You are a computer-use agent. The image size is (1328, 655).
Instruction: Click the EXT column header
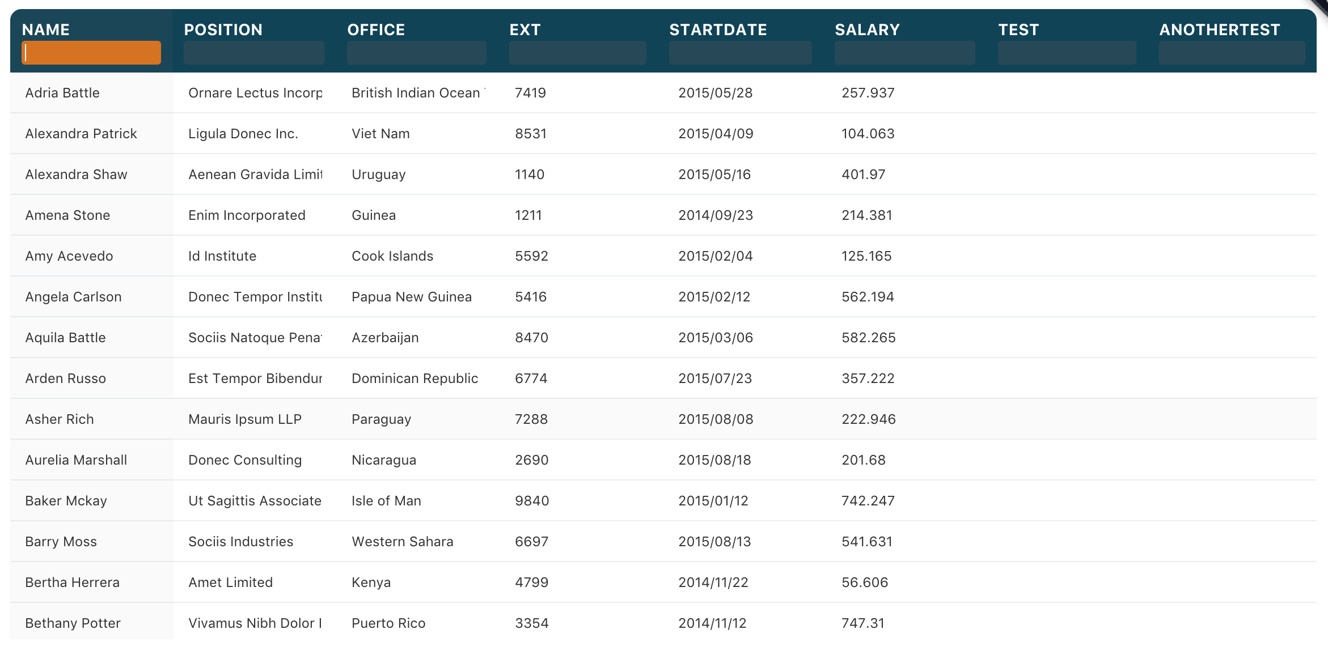click(x=525, y=29)
